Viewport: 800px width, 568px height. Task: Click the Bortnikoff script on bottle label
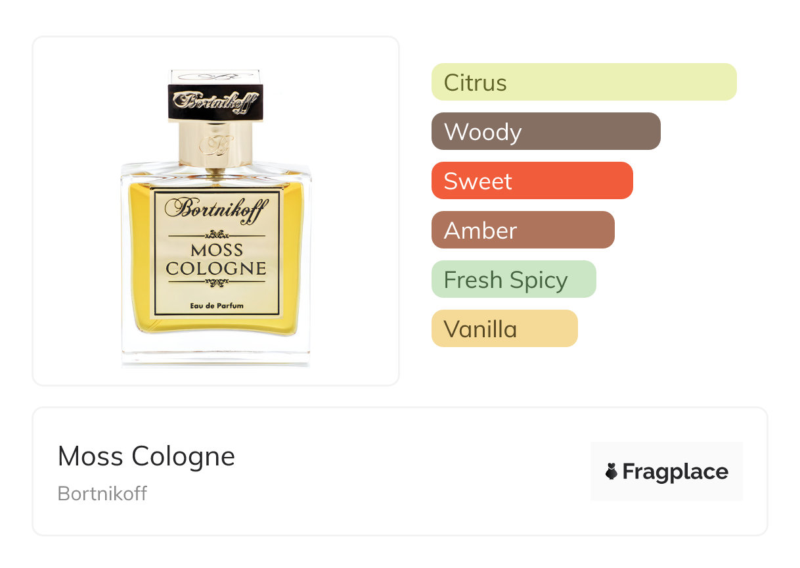pyautogui.click(x=216, y=209)
